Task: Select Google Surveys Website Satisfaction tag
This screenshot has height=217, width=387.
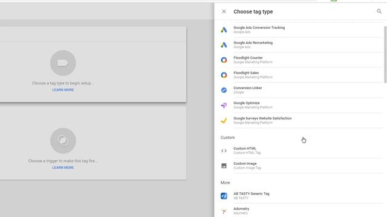Action: [301, 121]
